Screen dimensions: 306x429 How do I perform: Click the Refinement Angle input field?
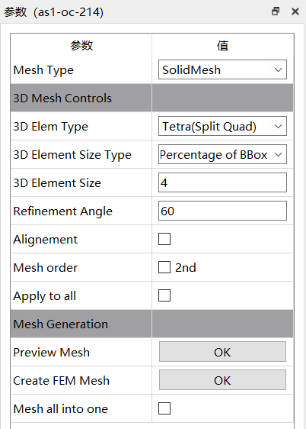(x=222, y=211)
